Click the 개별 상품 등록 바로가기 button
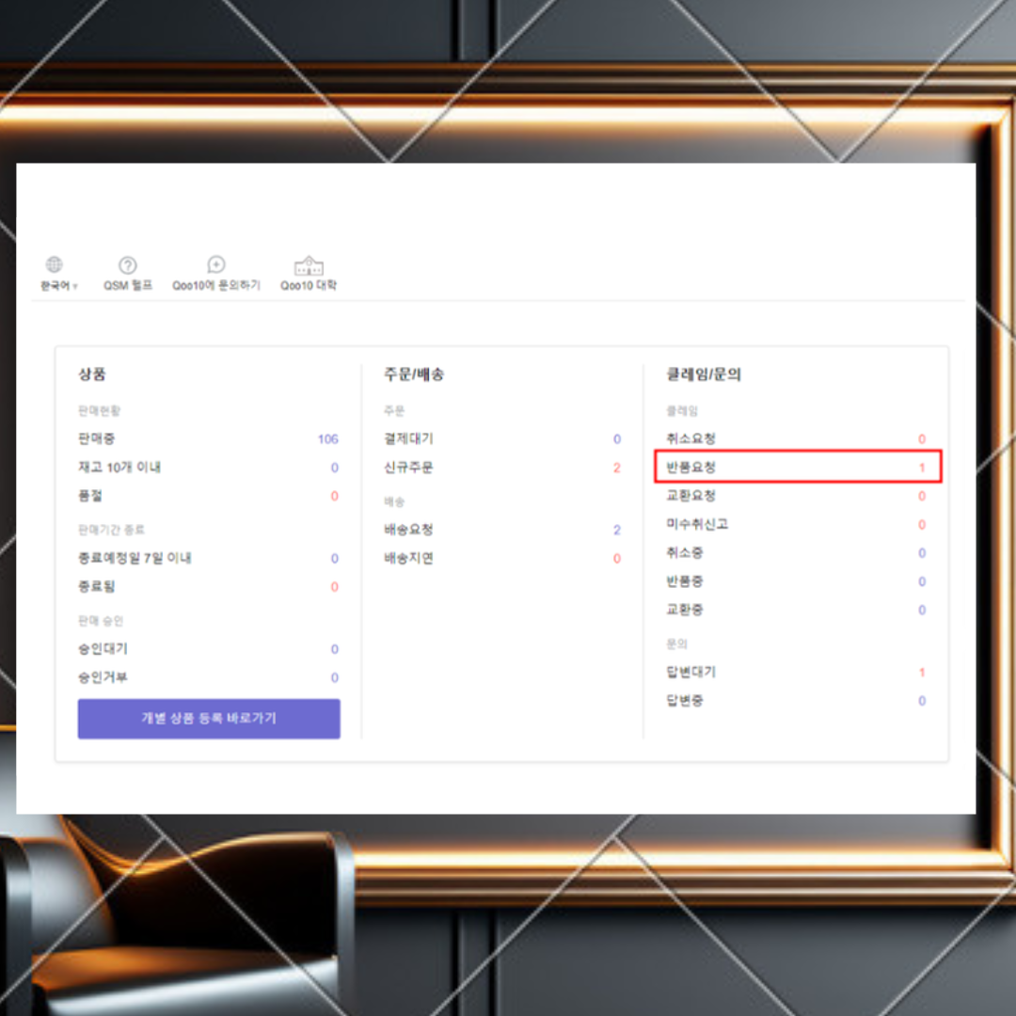1016x1016 pixels. coord(209,719)
